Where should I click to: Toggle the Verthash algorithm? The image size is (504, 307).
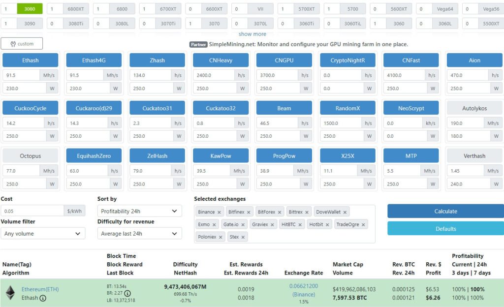(x=474, y=156)
